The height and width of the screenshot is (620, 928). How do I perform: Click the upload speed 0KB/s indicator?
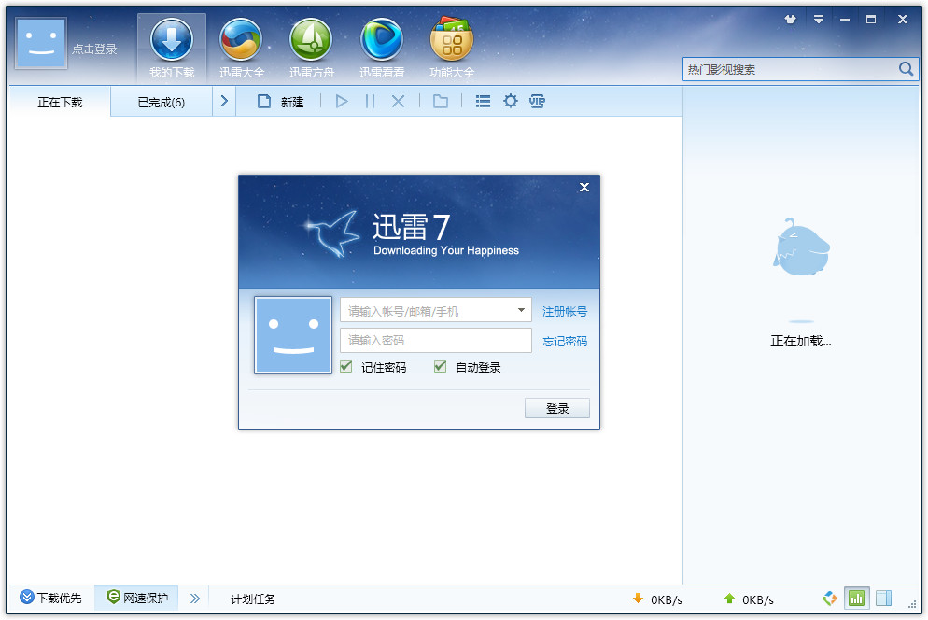coord(749,599)
